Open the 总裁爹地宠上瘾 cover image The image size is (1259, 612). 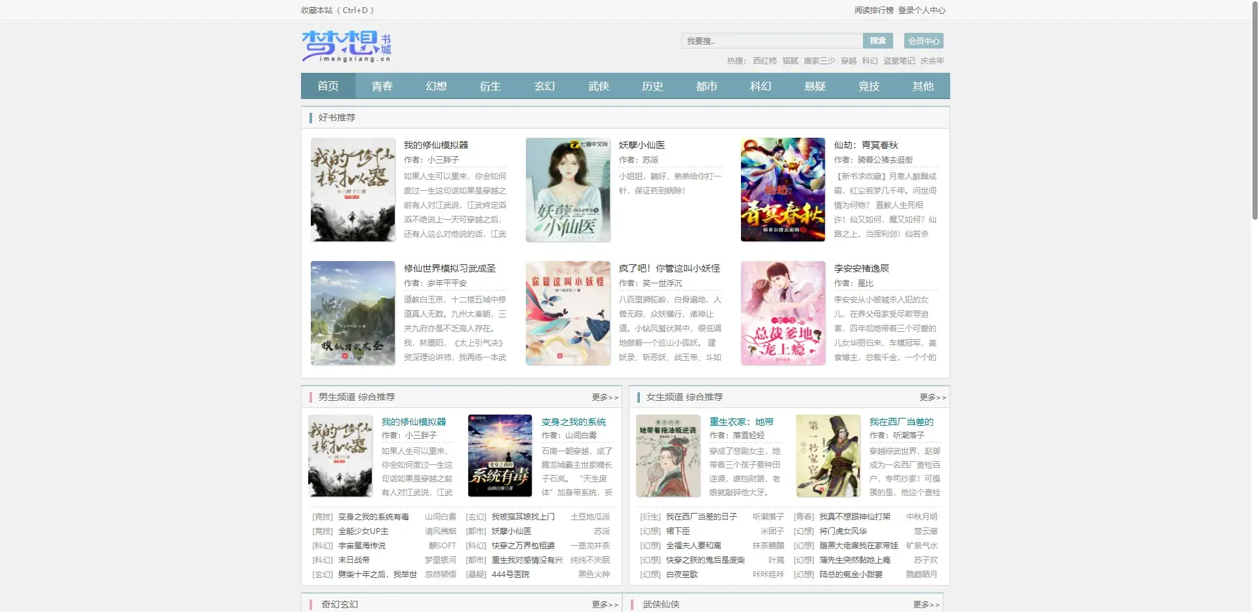pyautogui.click(x=783, y=313)
